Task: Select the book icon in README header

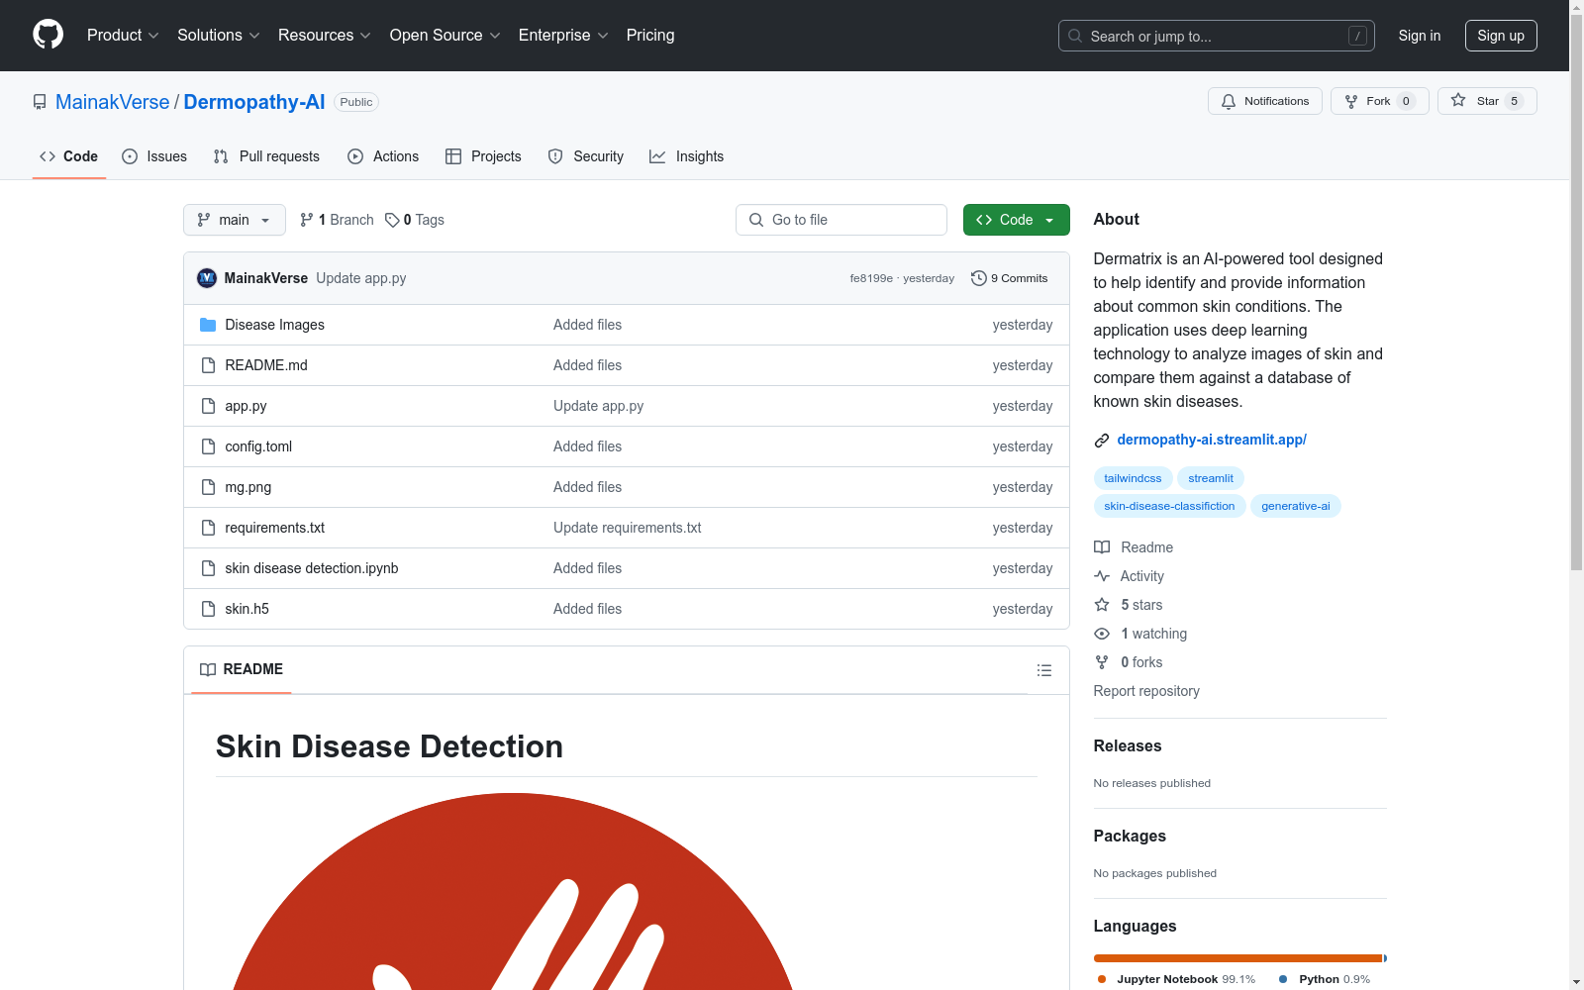Action: [208, 669]
